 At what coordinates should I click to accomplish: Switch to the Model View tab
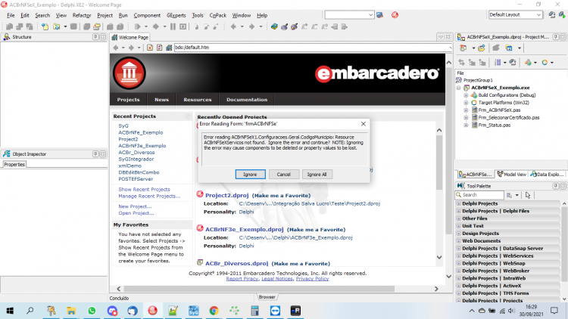click(x=511, y=175)
